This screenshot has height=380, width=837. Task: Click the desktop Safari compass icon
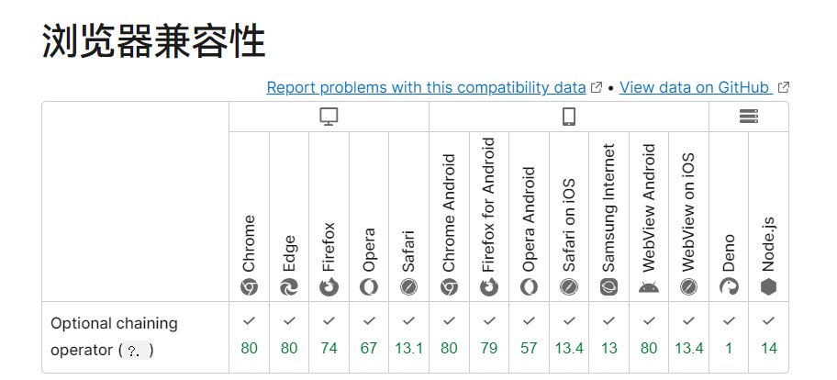pos(408,287)
